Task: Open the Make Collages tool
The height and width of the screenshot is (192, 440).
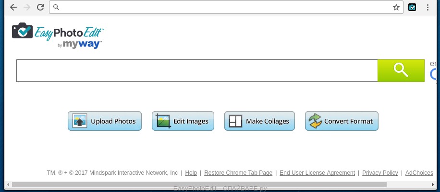Action: point(259,121)
